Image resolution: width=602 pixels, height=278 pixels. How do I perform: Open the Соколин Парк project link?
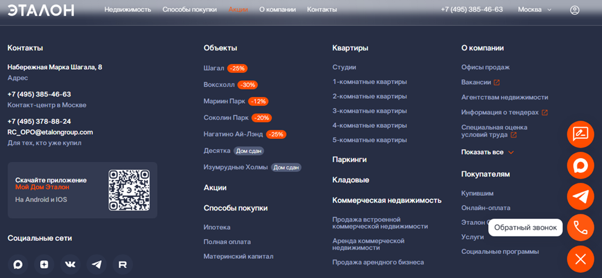[226, 117]
